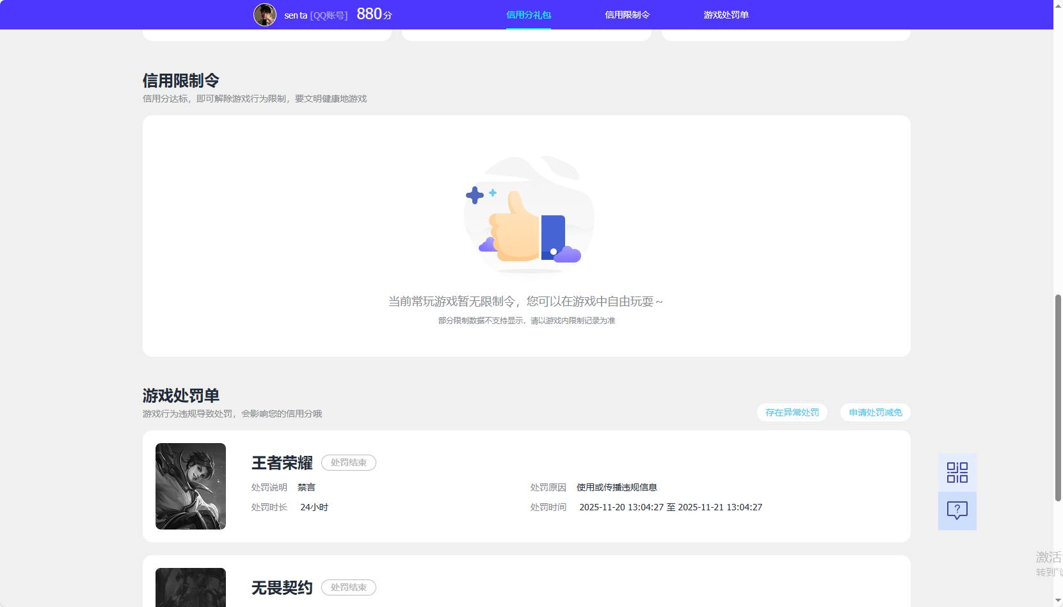Click the 申请处罚减免 button
Image resolution: width=1063 pixels, height=607 pixels.
(875, 412)
